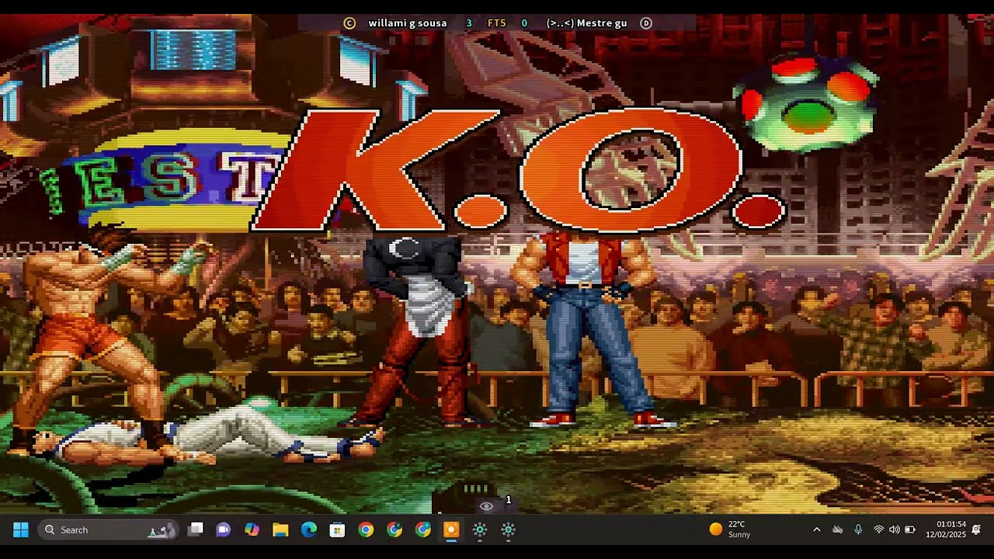994x559 pixels.
Task: Click the spectator eye icon
Action: (486, 506)
